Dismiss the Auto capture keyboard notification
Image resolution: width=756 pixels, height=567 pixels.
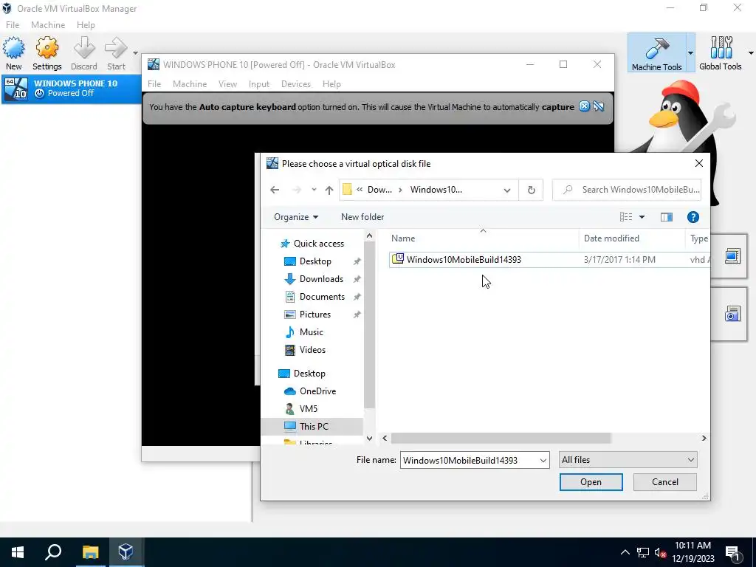[584, 106]
